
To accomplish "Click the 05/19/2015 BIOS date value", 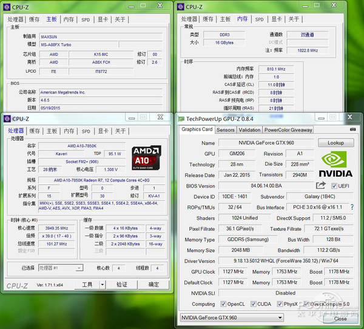I will click(x=101, y=108).
